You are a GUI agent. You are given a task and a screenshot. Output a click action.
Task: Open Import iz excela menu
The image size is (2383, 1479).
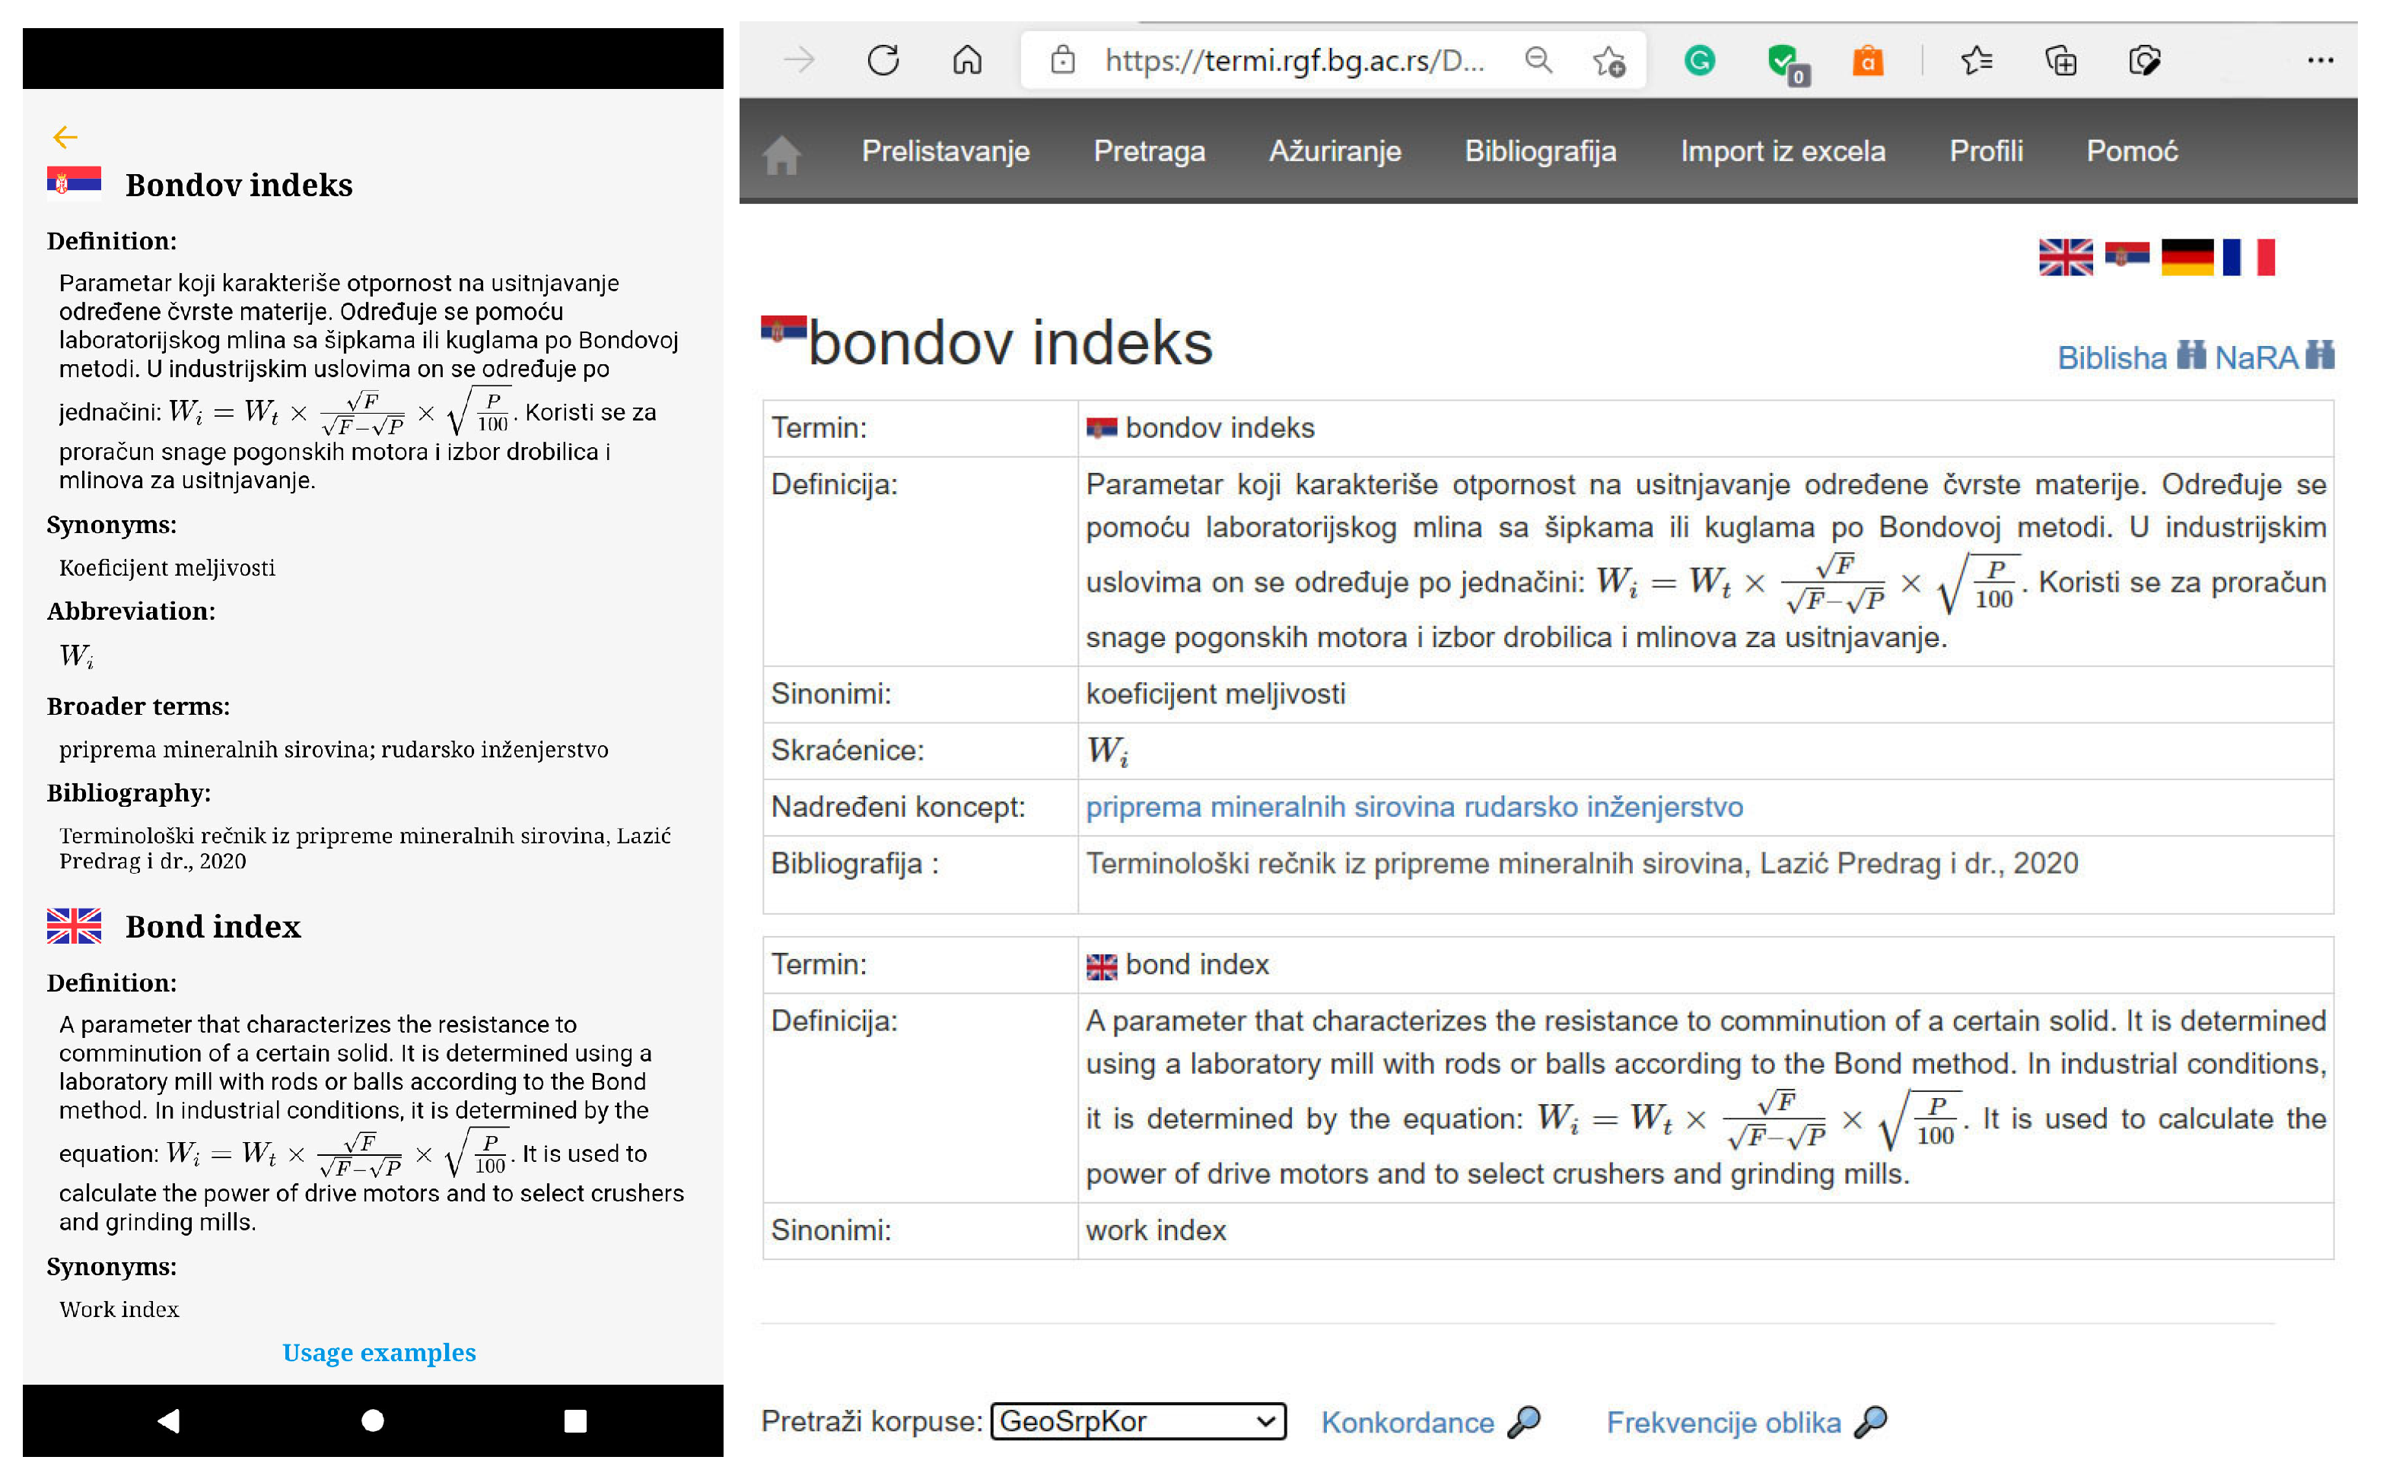coord(1783,151)
